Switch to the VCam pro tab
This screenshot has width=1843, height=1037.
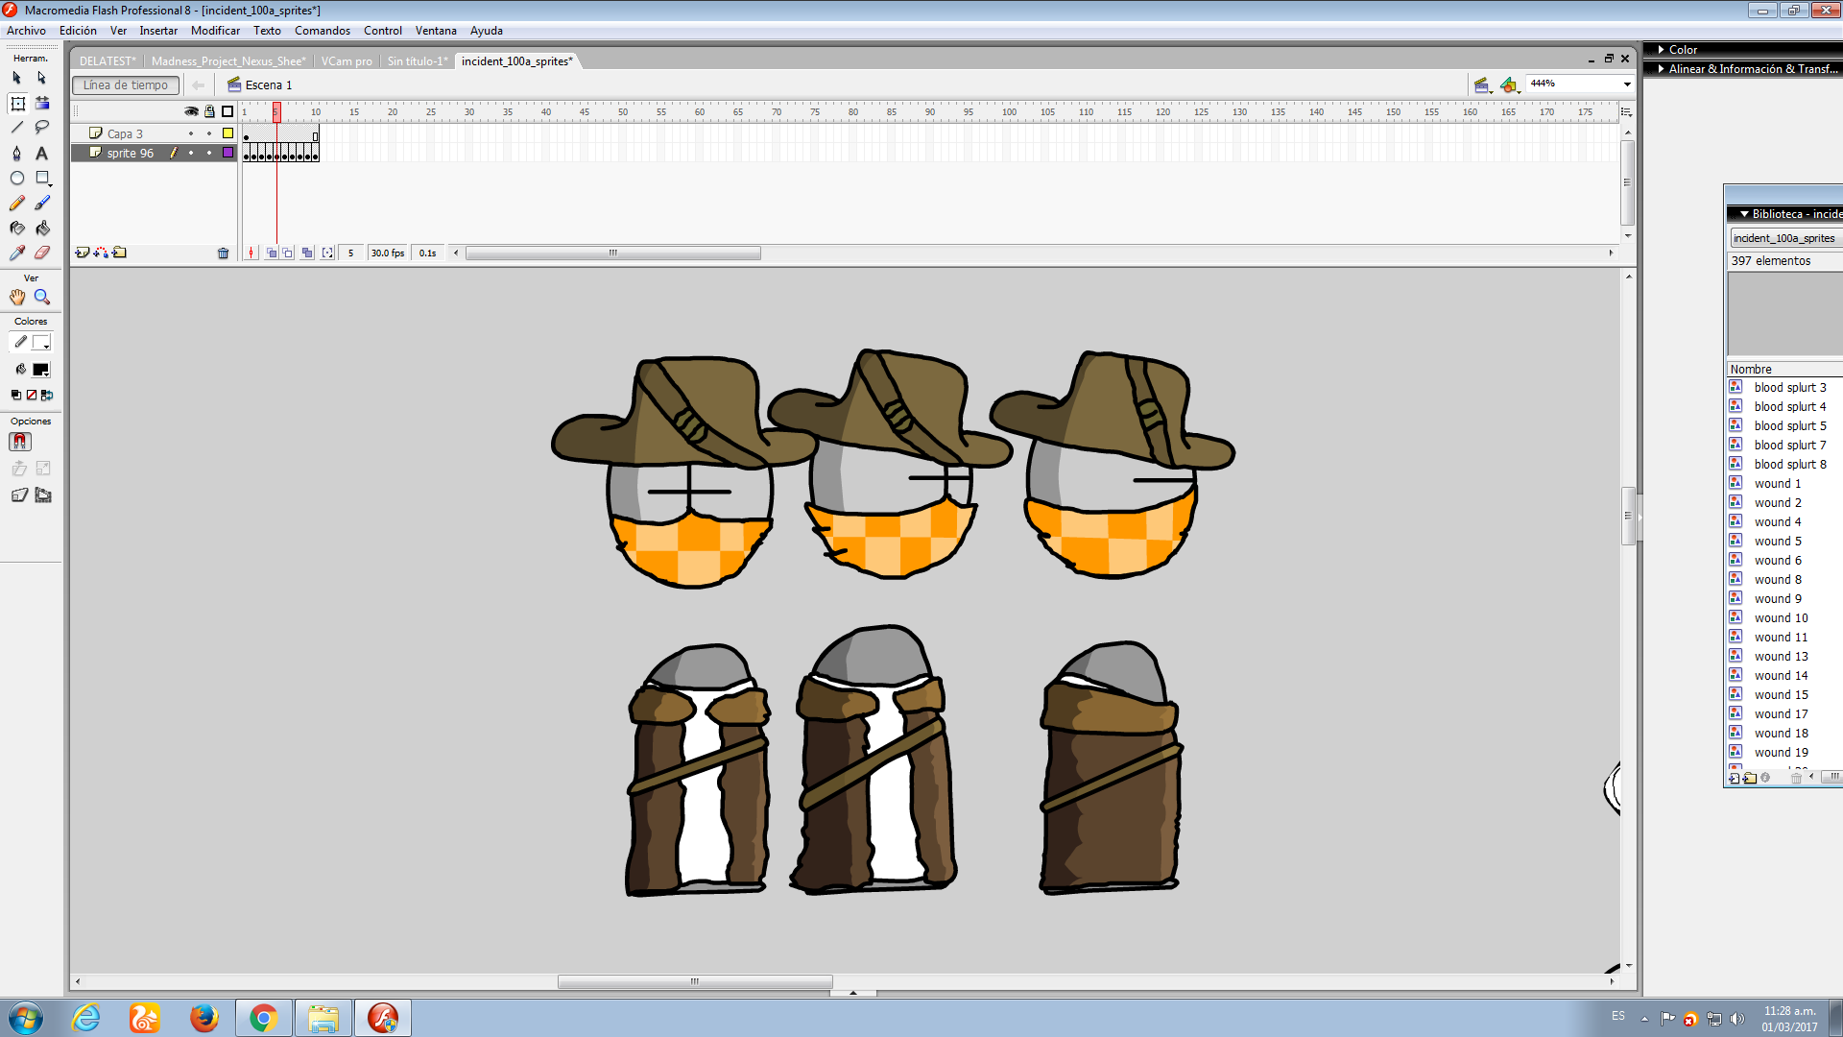tap(347, 60)
